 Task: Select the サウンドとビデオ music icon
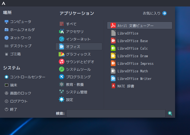62,62
